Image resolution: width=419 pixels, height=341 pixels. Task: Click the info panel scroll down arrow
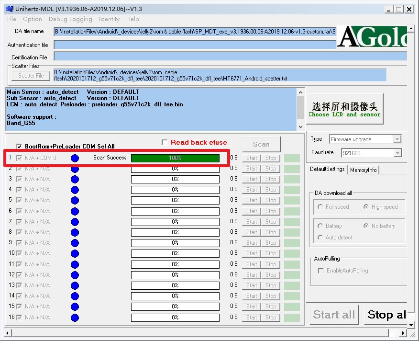point(301,127)
